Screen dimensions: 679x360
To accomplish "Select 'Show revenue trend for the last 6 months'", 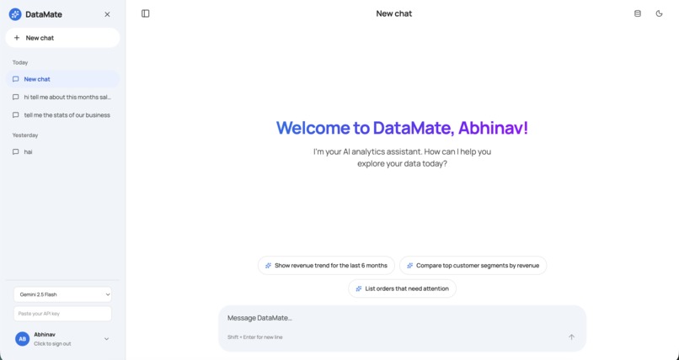I will [326, 265].
